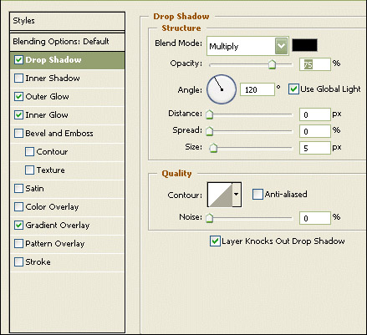Click the Angle dial control
The image size is (367, 335).
click(x=222, y=89)
